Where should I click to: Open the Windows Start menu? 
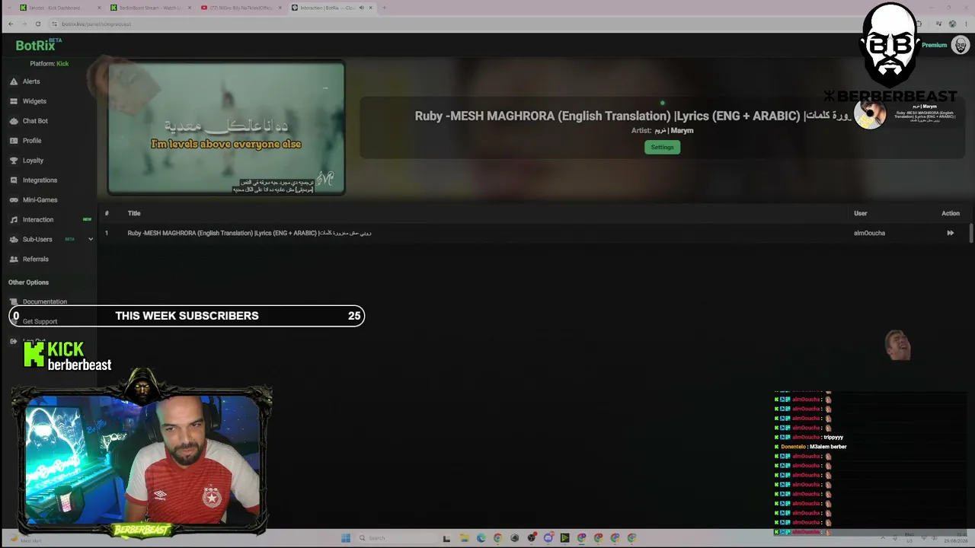(345, 538)
